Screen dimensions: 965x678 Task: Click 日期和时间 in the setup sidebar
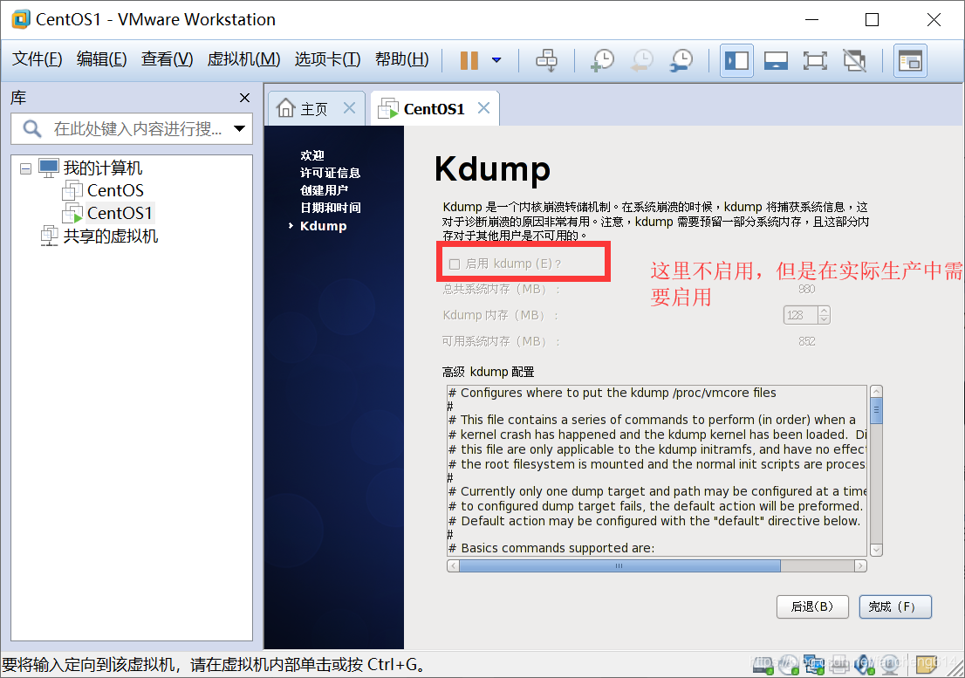coord(330,208)
